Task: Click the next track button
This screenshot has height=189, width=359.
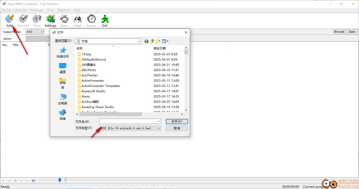Action: click(x=27, y=180)
